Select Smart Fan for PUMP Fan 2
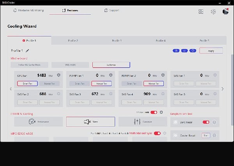This screenshot has width=234, height=166. tap(132, 83)
